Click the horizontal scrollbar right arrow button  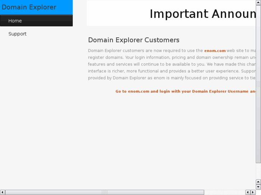point(253,192)
